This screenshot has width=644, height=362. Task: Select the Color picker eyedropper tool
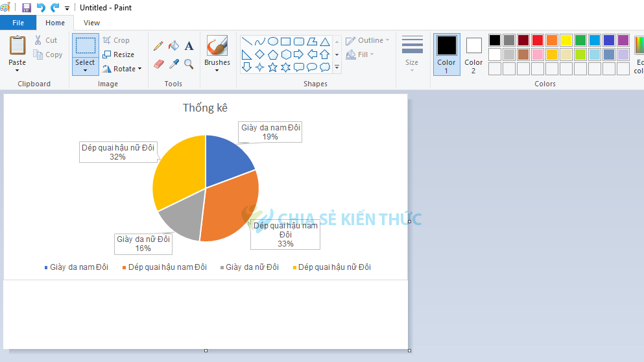point(174,64)
